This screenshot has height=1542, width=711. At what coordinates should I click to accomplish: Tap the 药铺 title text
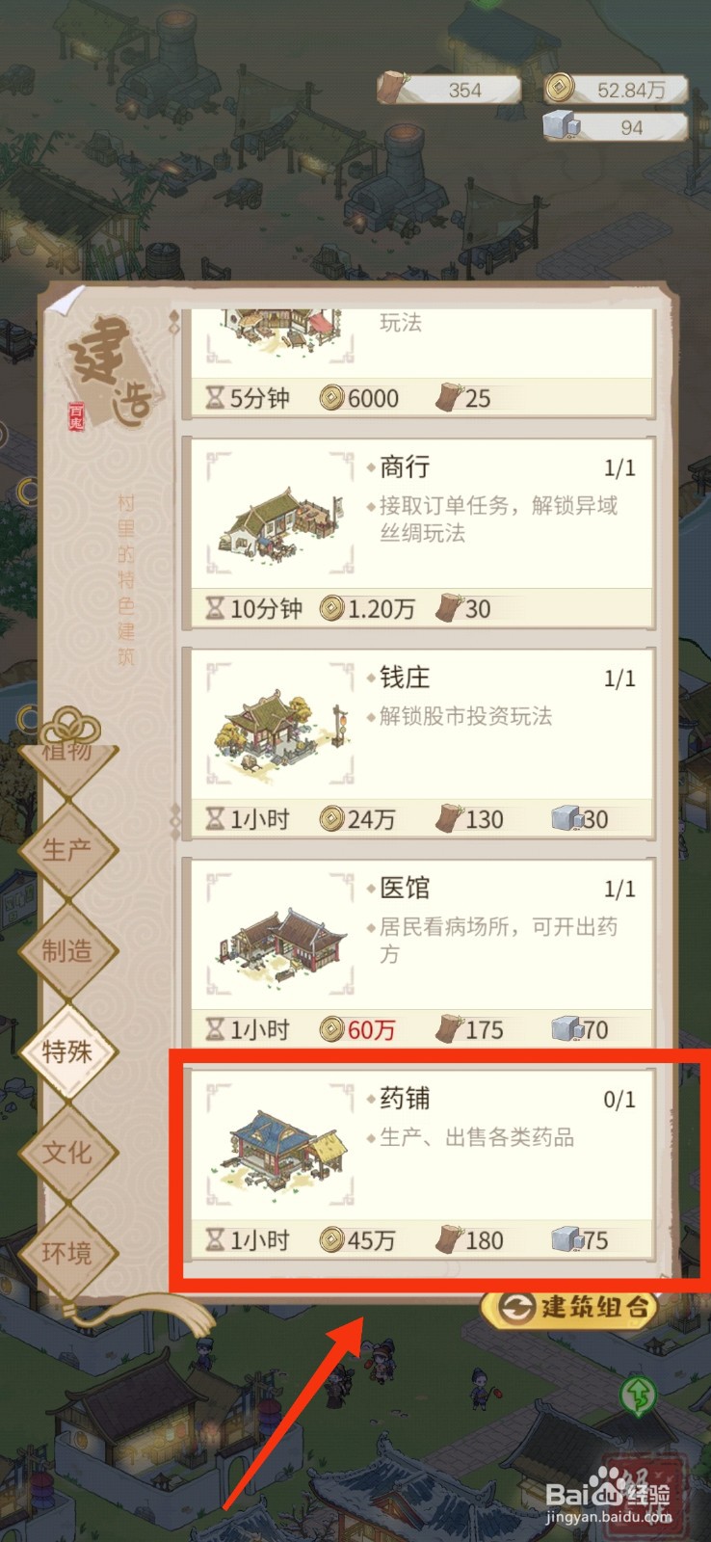click(405, 1099)
